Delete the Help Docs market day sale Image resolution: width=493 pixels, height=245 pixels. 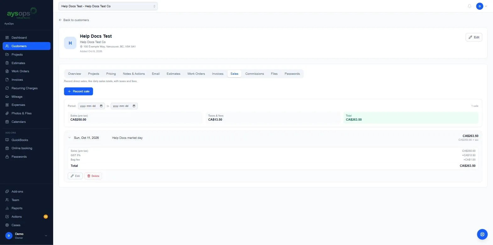(x=93, y=176)
